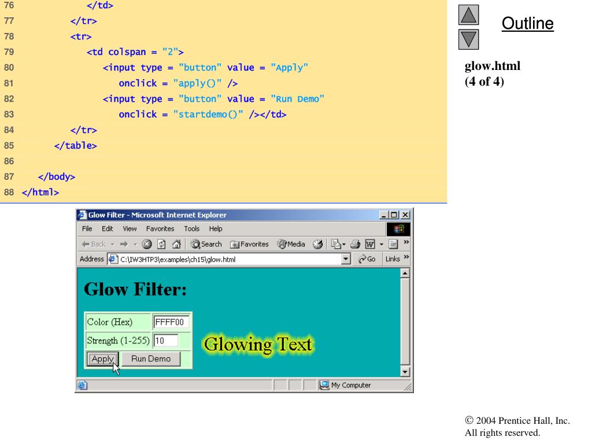Click the slide's down triangle navigation button
This screenshot has width=592, height=444.
pos(468,40)
